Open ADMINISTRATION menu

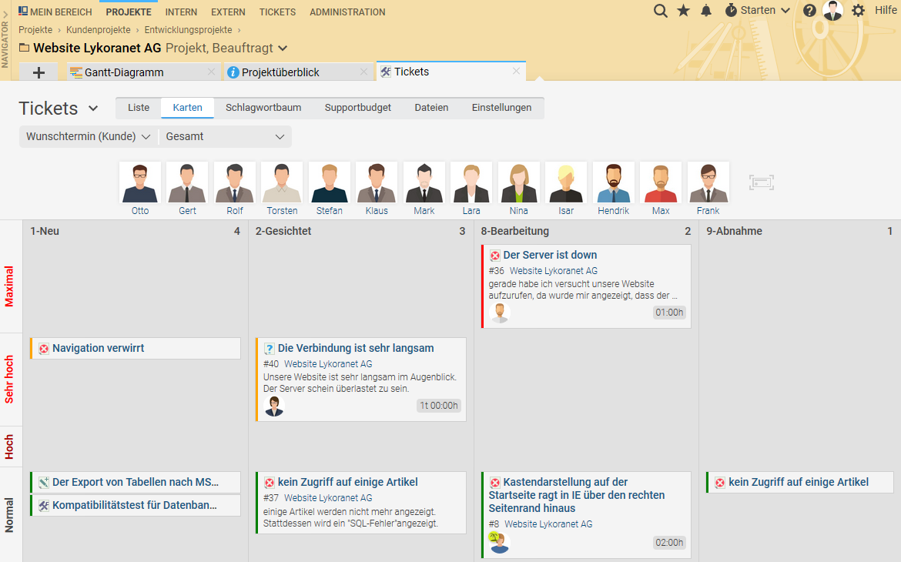(347, 12)
